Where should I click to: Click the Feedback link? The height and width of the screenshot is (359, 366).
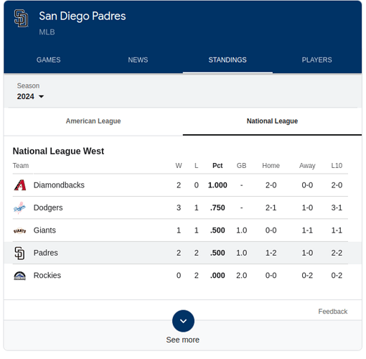[333, 312]
